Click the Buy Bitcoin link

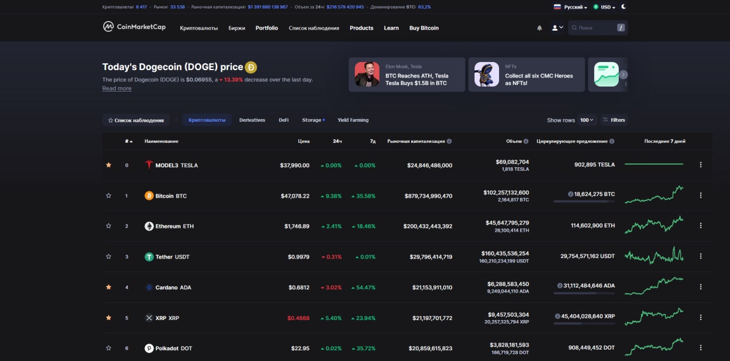[424, 28]
